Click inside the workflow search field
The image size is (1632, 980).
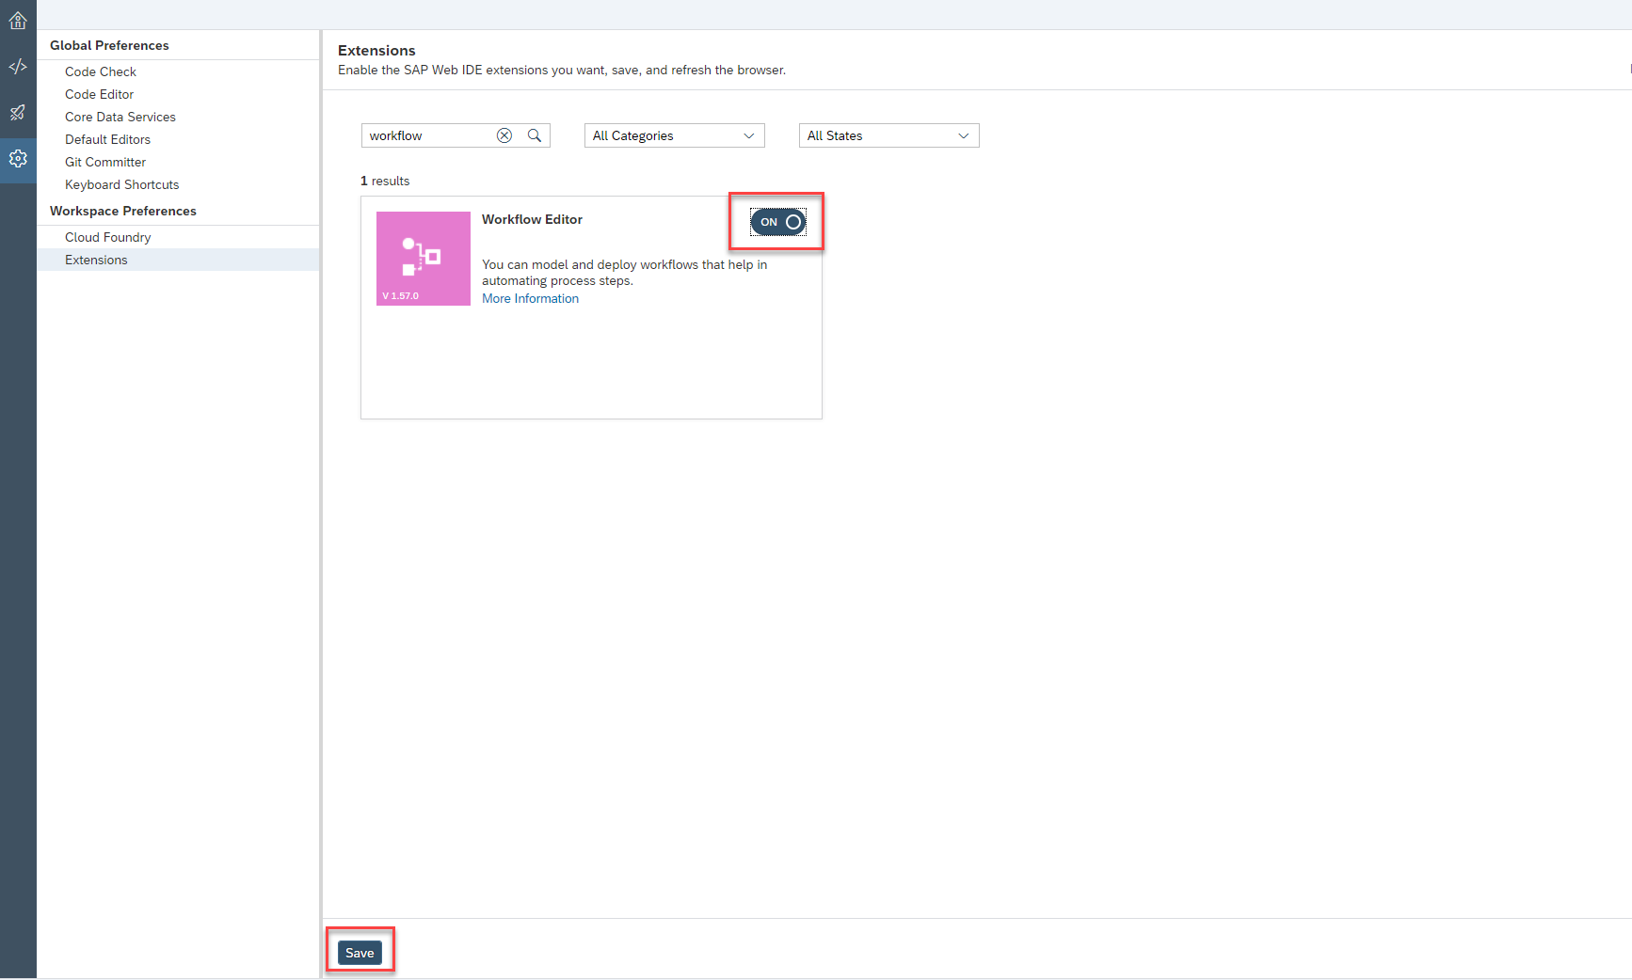tap(428, 135)
